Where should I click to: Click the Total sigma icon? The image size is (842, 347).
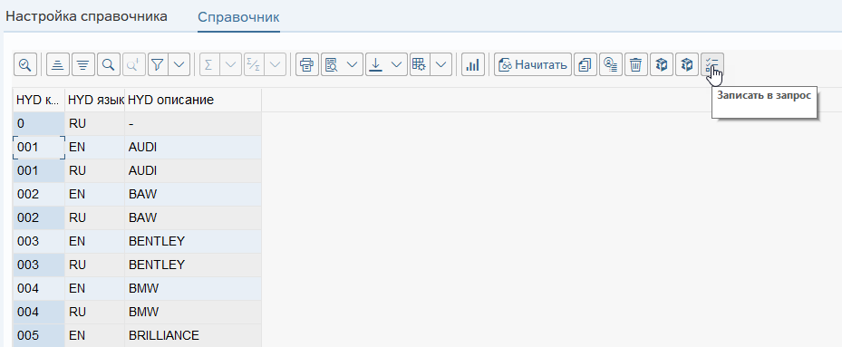click(x=208, y=65)
